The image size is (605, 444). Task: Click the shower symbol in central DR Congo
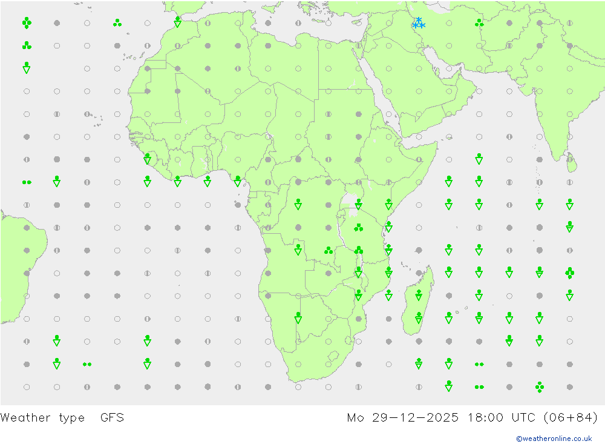click(x=298, y=204)
